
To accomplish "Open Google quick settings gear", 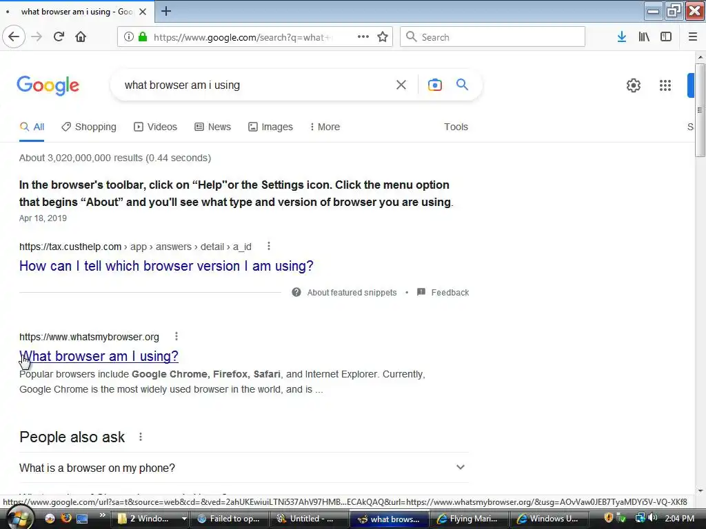I will (x=634, y=85).
